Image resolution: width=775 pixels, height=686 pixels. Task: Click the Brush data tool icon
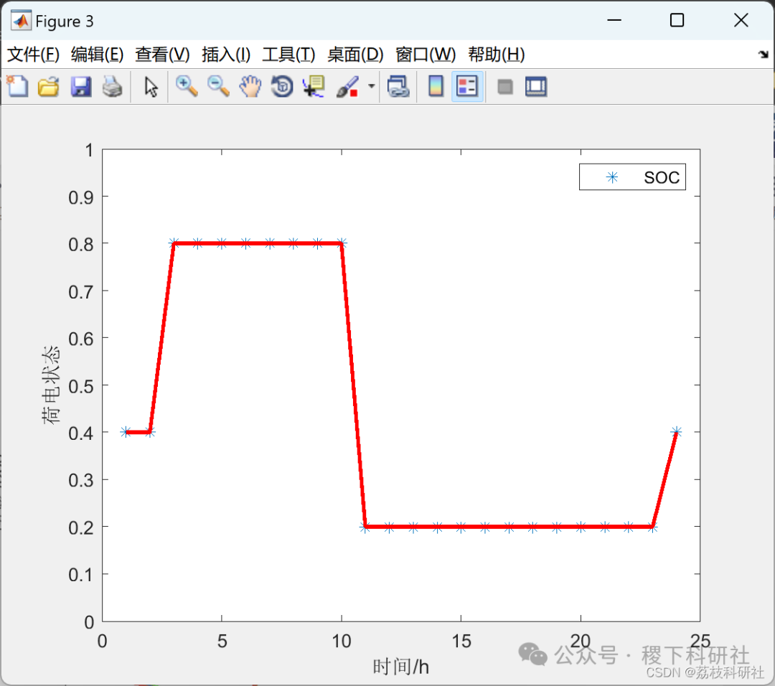[347, 87]
